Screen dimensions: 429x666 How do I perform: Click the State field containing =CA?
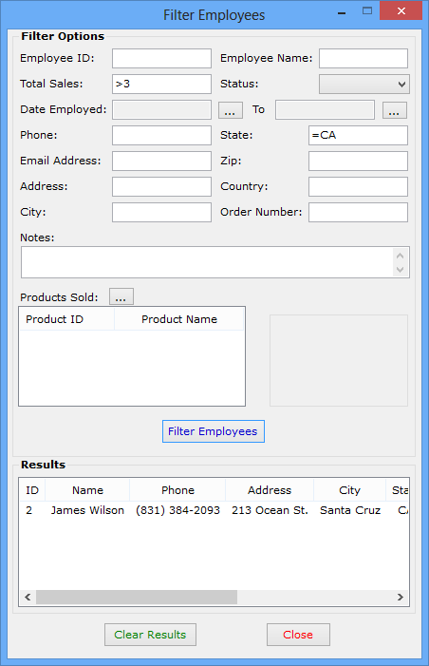pyautogui.click(x=358, y=135)
